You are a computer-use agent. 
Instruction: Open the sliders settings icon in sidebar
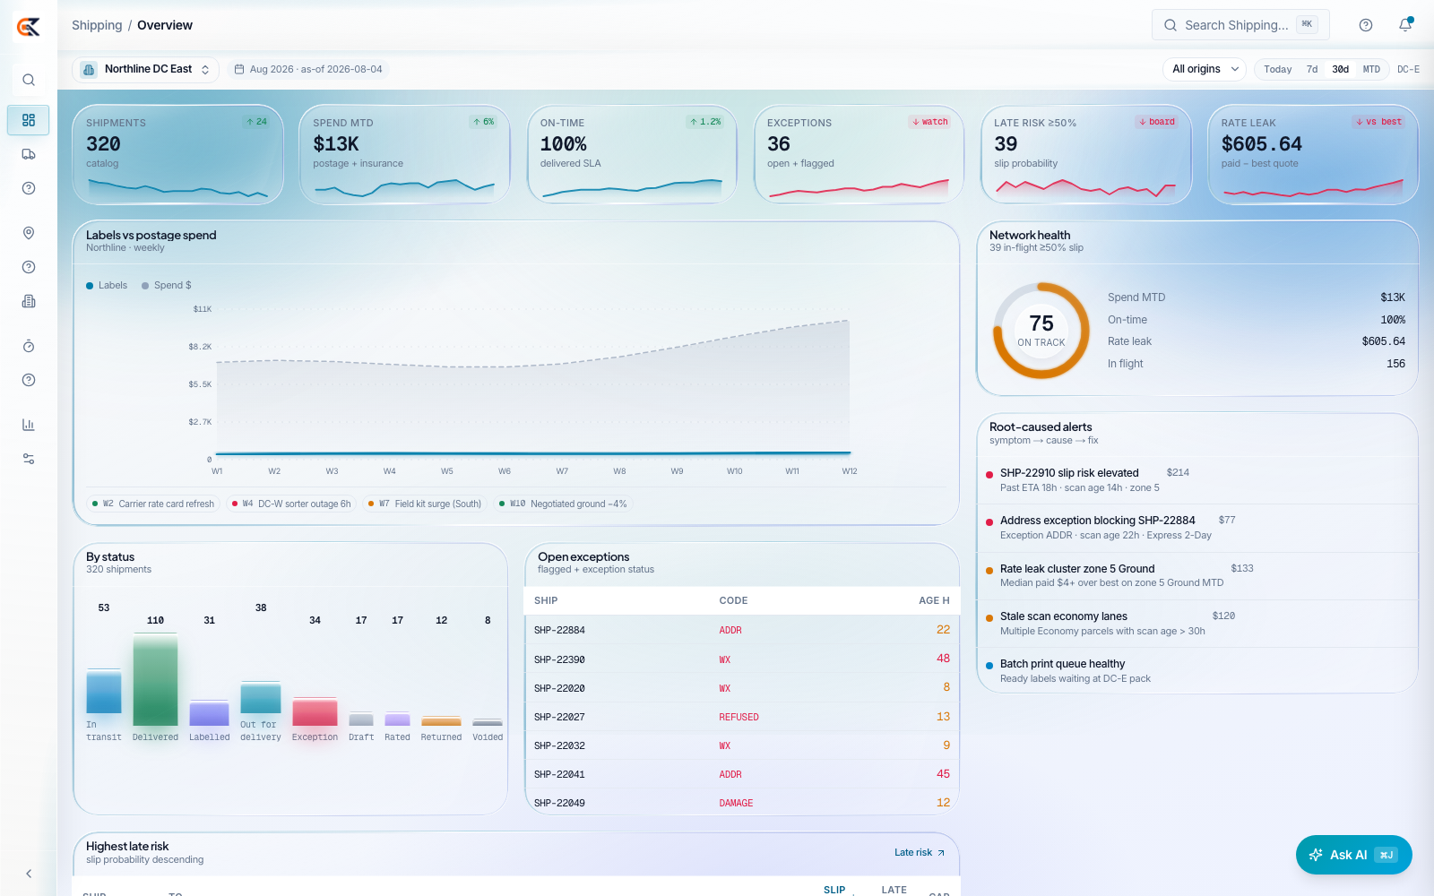click(x=29, y=459)
